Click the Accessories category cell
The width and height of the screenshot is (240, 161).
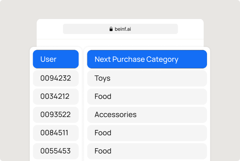(x=147, y=115)
